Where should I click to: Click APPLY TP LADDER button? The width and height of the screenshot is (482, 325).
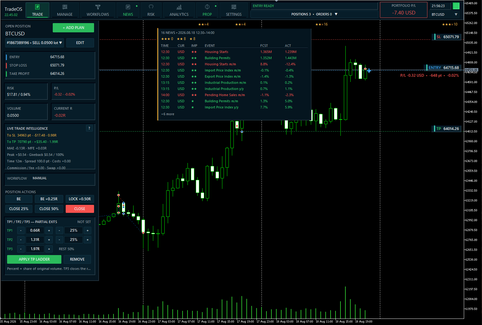tap(34, 259)
